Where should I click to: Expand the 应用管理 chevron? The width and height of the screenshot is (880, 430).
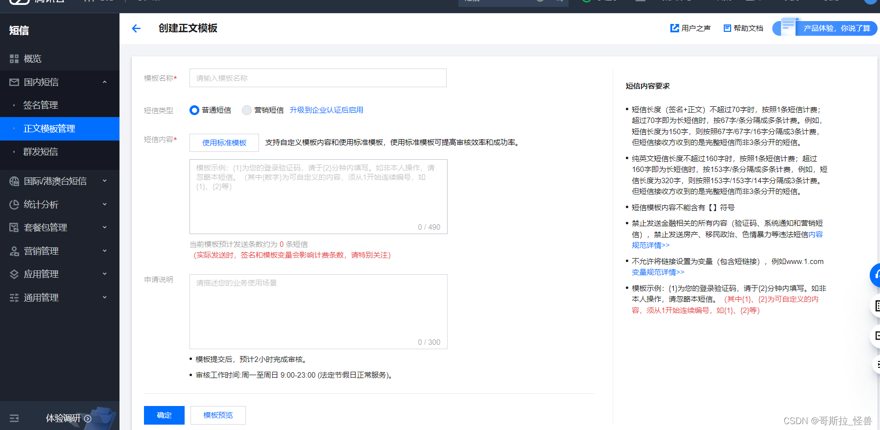[x=104, y=274]
